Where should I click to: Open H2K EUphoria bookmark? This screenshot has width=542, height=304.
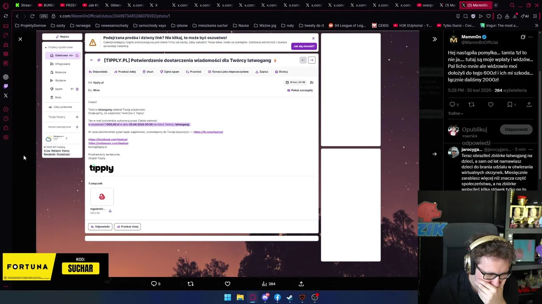[x=412, y=25]
